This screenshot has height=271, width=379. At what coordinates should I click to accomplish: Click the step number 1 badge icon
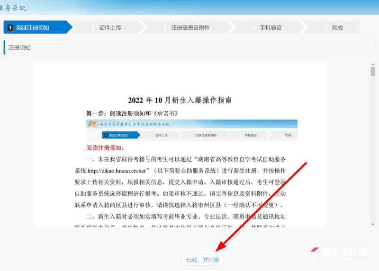(x=10, y=27)
